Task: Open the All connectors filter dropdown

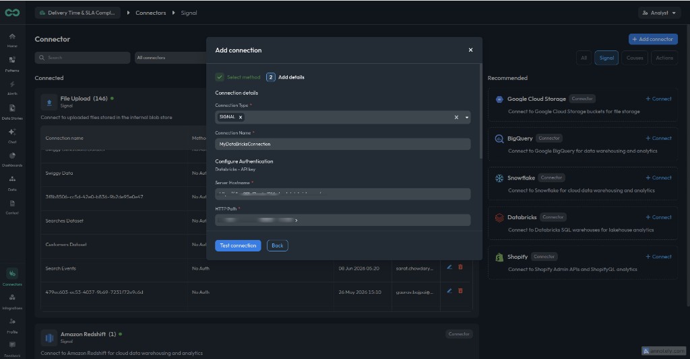Action: coord(170,58)
